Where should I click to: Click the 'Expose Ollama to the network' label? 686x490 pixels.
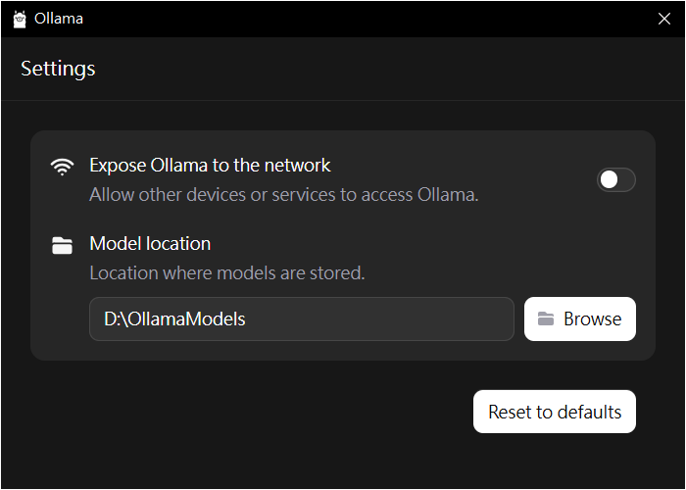(x=210, y=166)
